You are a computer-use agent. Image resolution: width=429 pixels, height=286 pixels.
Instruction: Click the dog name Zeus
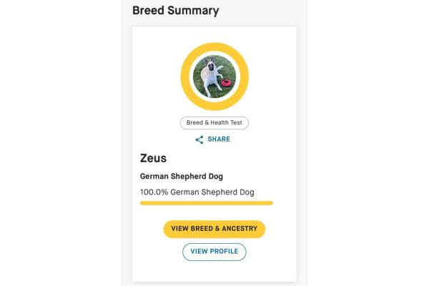click(x=153, y=158)
